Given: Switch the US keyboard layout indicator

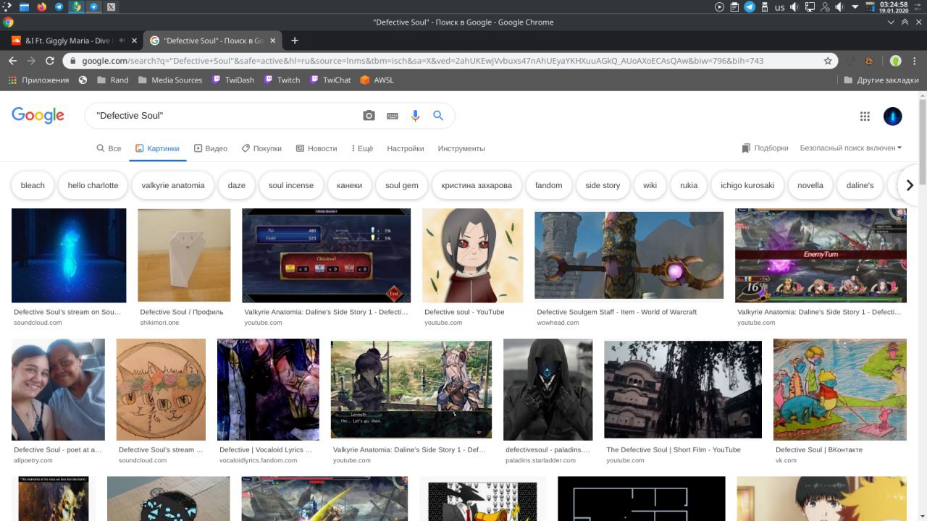Looking at the screenshot, I should click(779, 7).
